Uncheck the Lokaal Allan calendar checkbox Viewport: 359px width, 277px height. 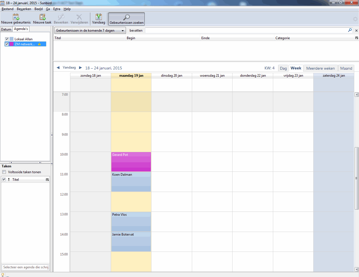click(x=7, y=39)
